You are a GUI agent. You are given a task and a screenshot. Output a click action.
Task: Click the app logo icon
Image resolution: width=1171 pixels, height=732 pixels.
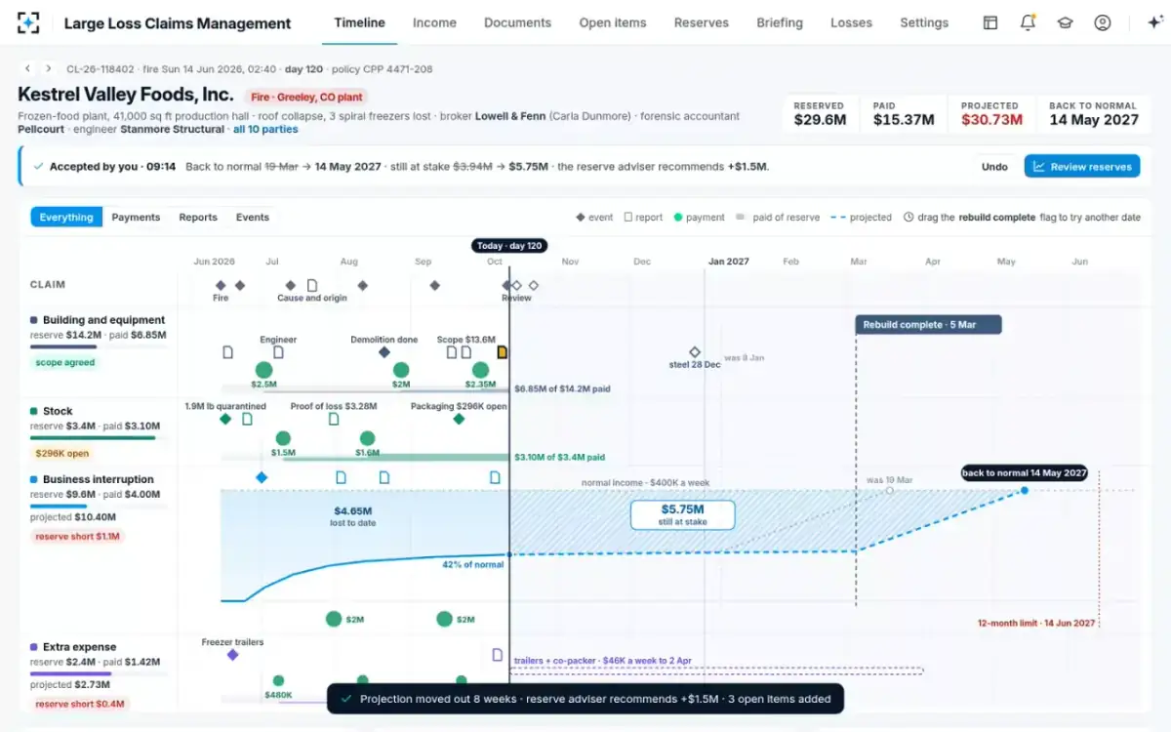(x=29, y=23)
